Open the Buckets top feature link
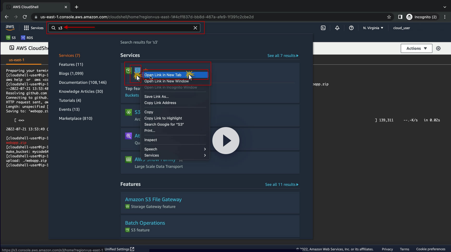451x252 pixels. [x=132, y=95]
